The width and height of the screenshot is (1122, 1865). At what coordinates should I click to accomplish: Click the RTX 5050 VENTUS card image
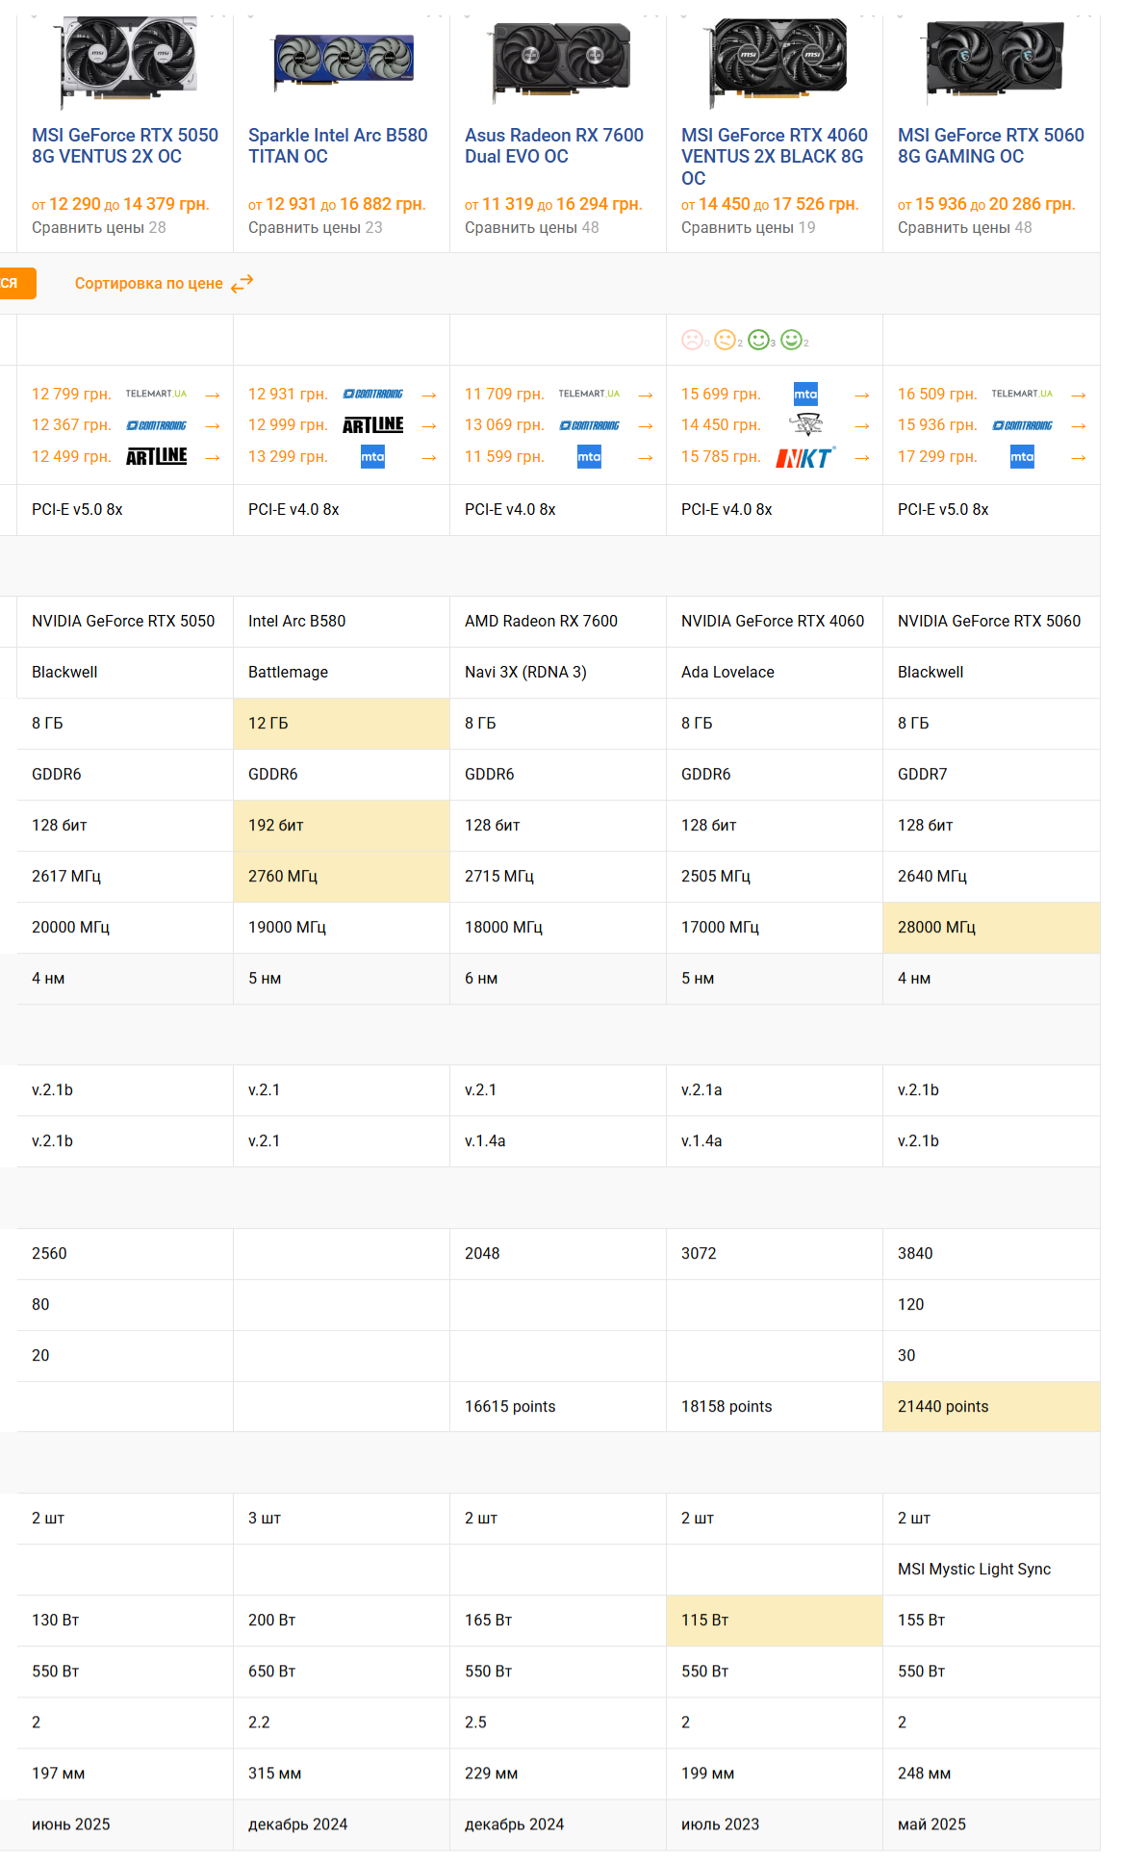point(125,62)
